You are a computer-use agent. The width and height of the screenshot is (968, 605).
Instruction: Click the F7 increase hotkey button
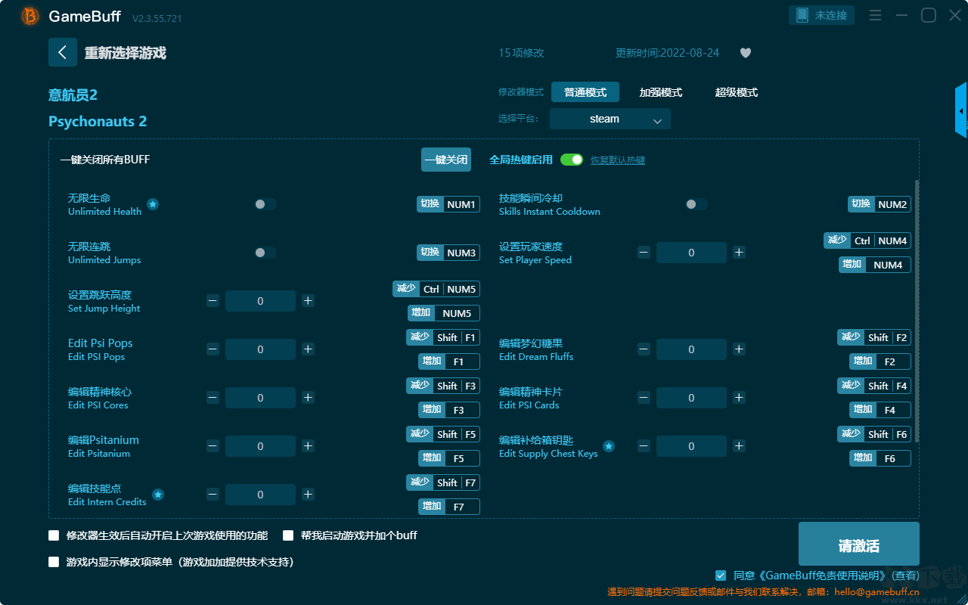[x=449, y=507]
